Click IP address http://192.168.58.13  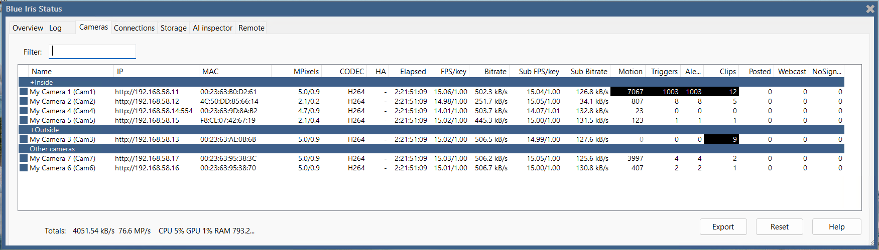[x=147, y=139]
